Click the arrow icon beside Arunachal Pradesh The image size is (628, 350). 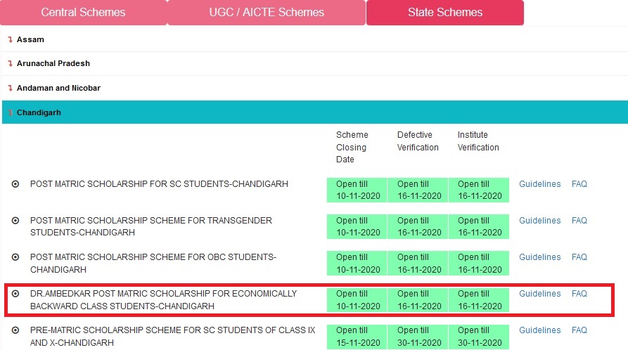tap(10, 63)
